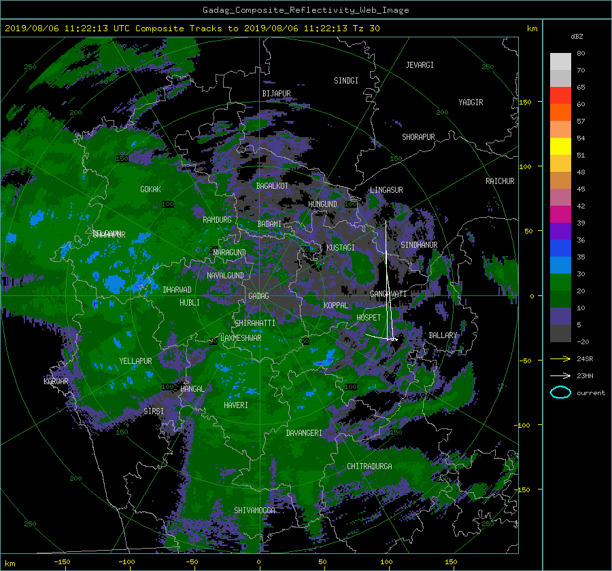Click the 23MN legend text
This screenshot has height=571, width=612.
pos(585,375)
